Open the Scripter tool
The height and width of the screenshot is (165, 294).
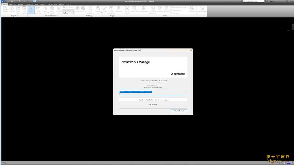click(167, 10)
